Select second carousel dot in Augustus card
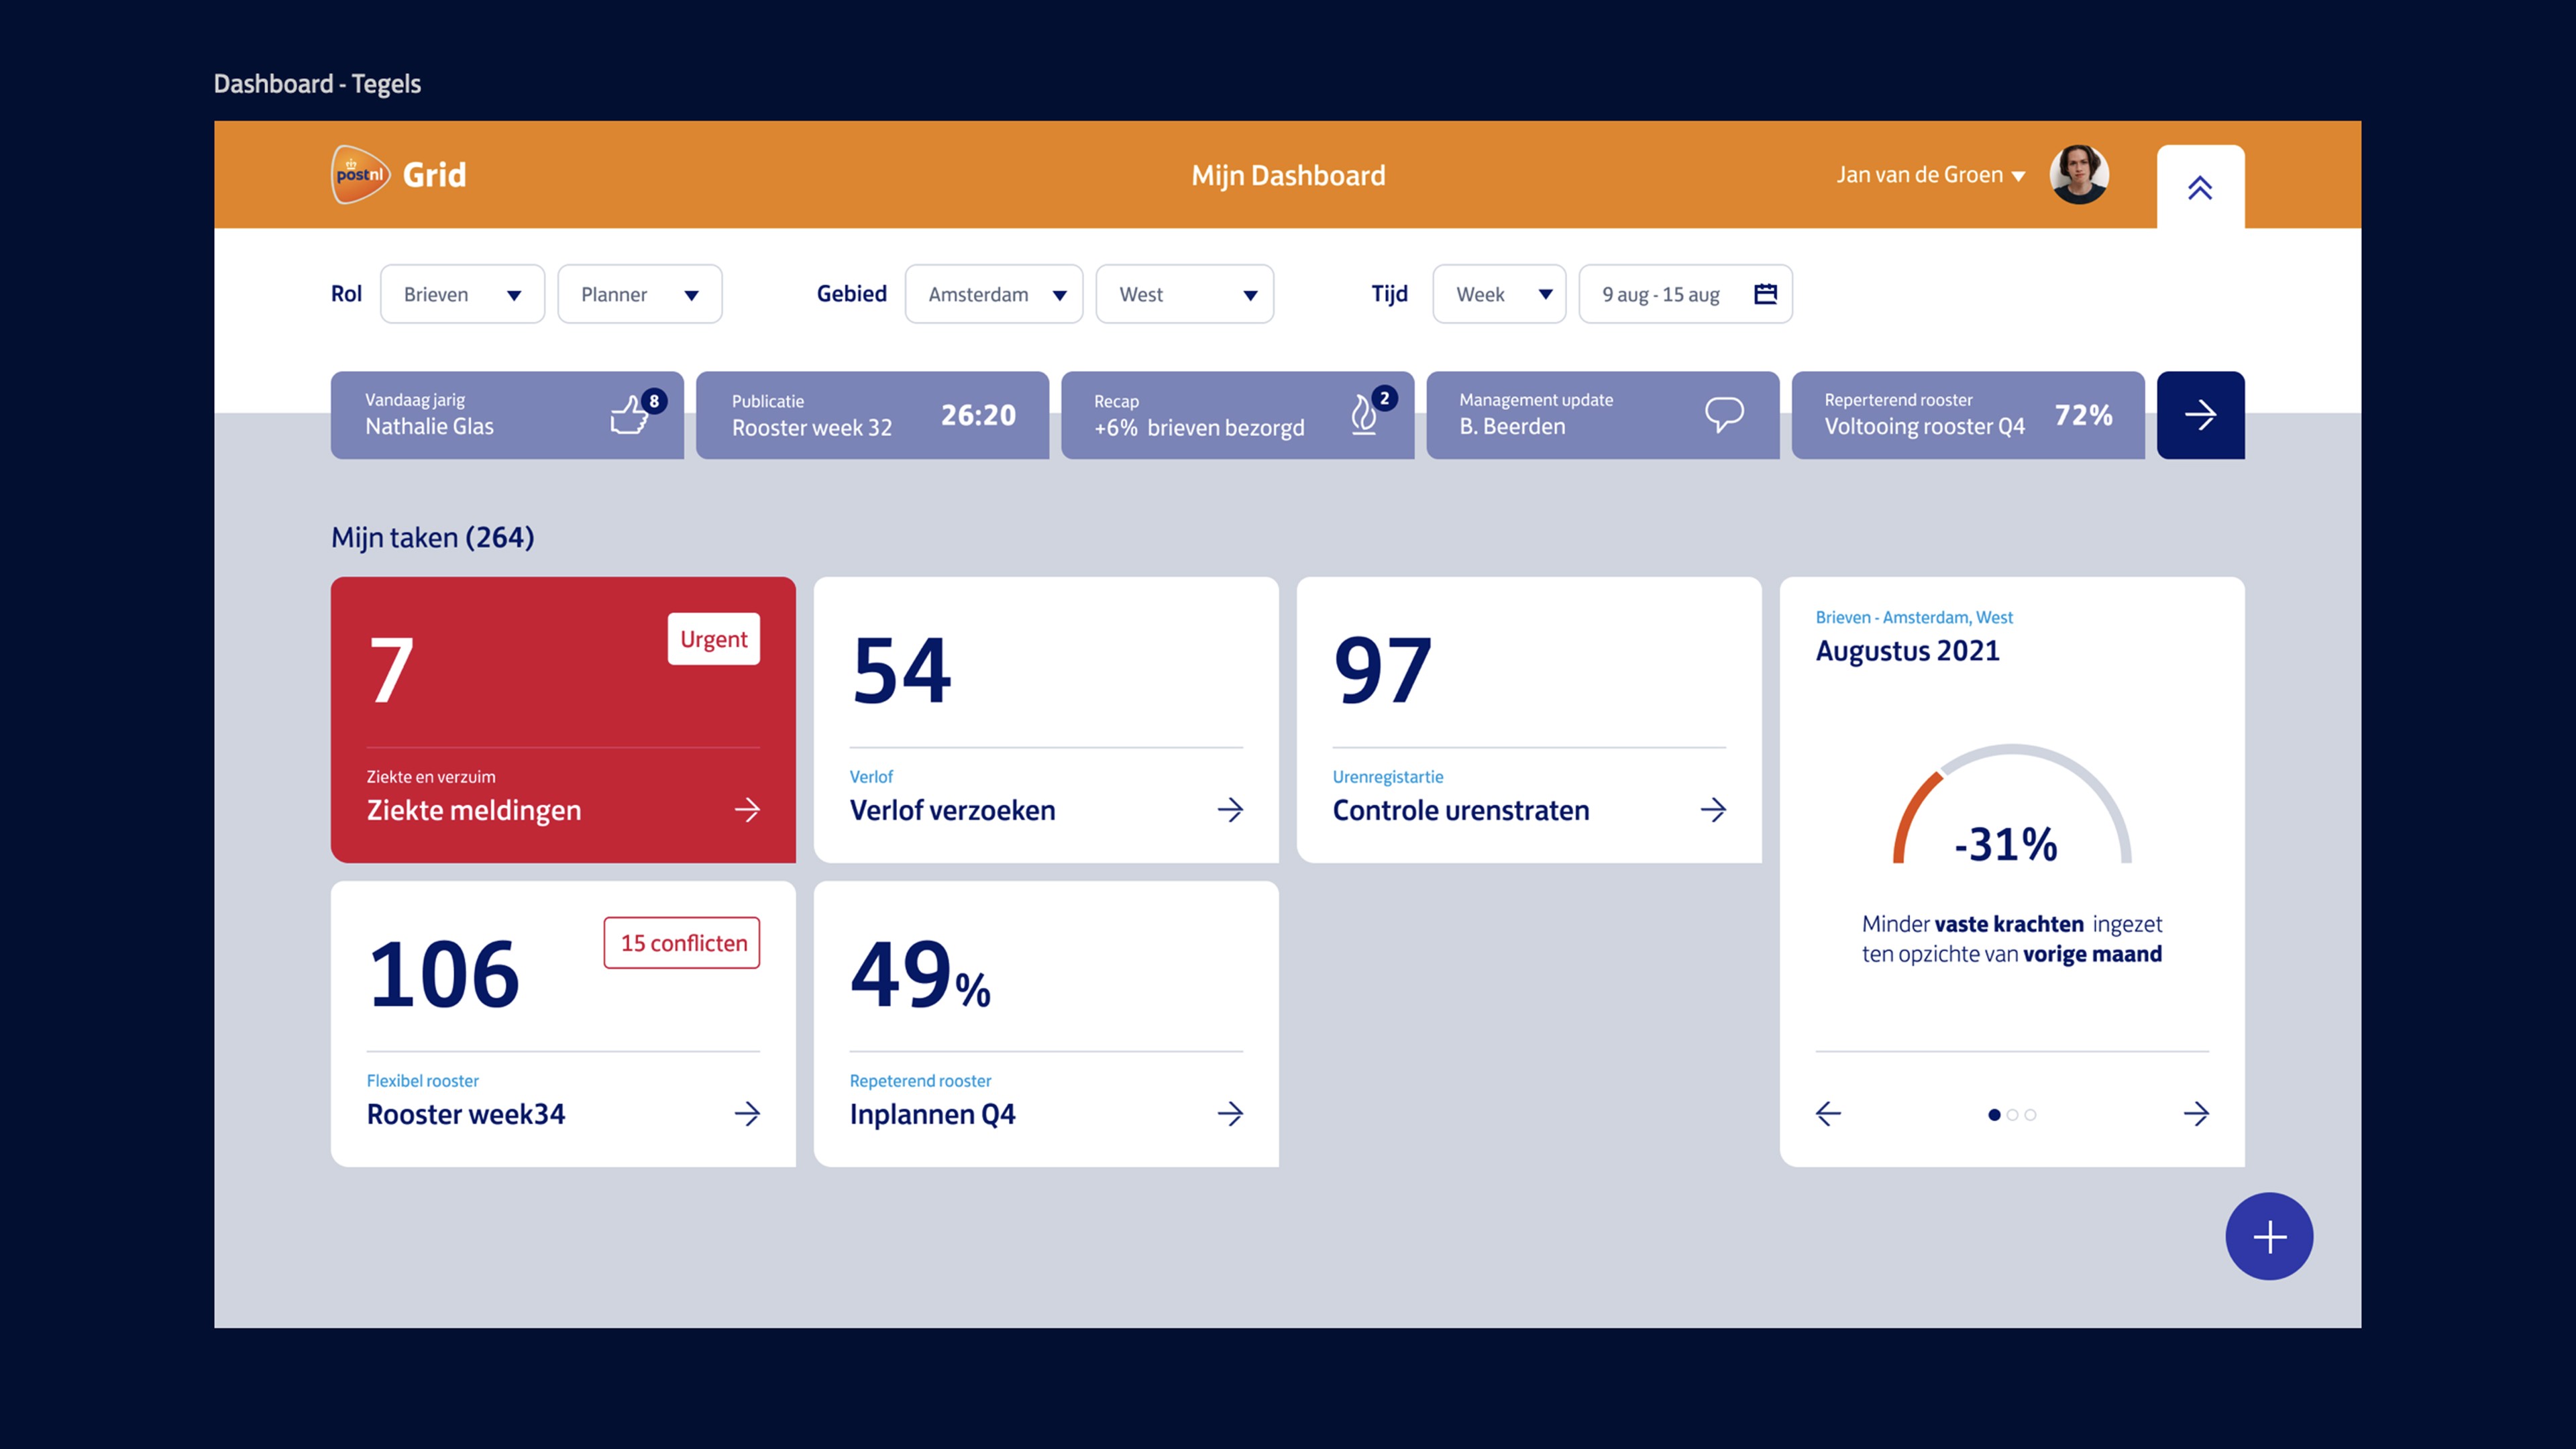The image size is (2576, 1449). point(2012,1115)
